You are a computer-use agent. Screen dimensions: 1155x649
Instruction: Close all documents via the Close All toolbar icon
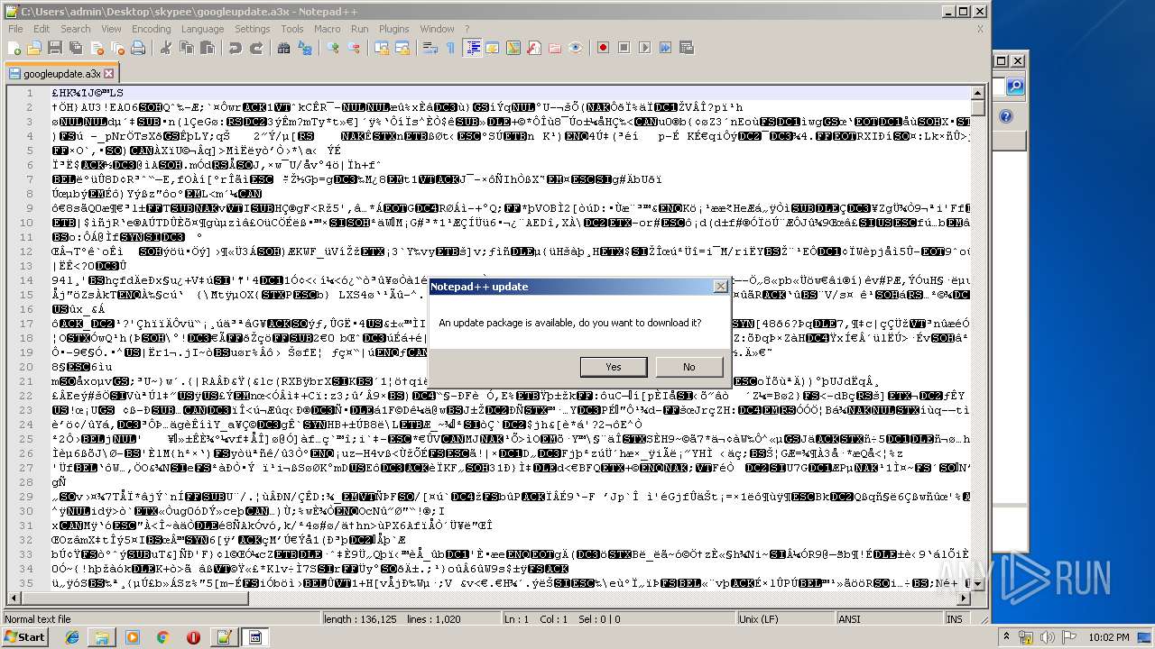(x=118, y=48)
